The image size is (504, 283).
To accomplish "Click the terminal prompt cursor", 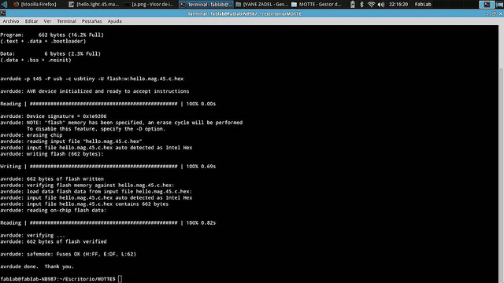I will coord(120,279).
